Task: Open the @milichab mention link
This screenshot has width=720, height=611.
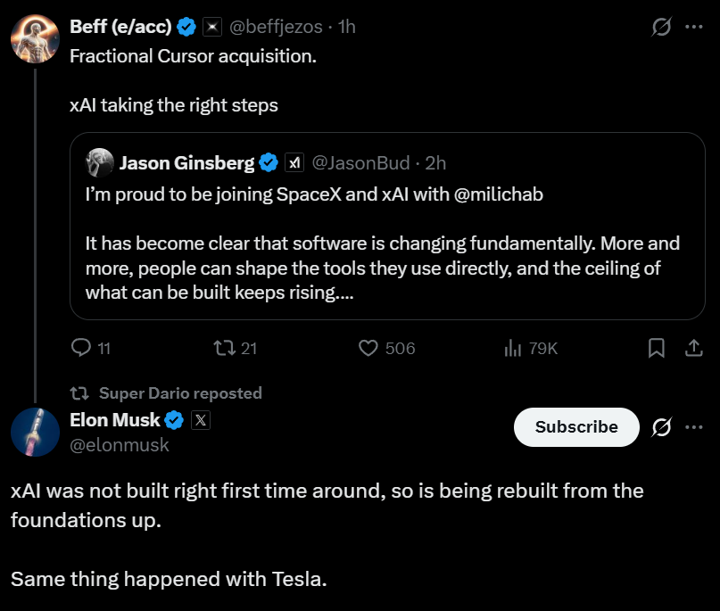Action: [498, 195]
